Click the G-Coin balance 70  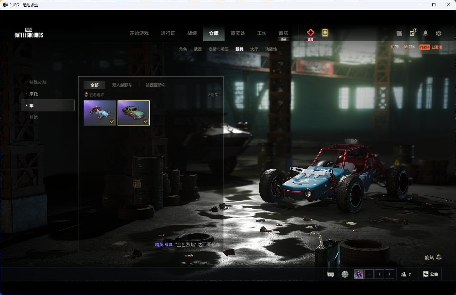(394, 47)
